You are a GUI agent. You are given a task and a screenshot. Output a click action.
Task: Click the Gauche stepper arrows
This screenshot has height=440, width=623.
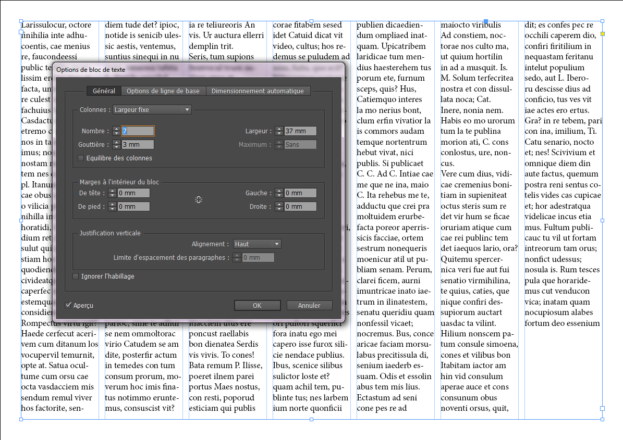[x=279, y=193]
